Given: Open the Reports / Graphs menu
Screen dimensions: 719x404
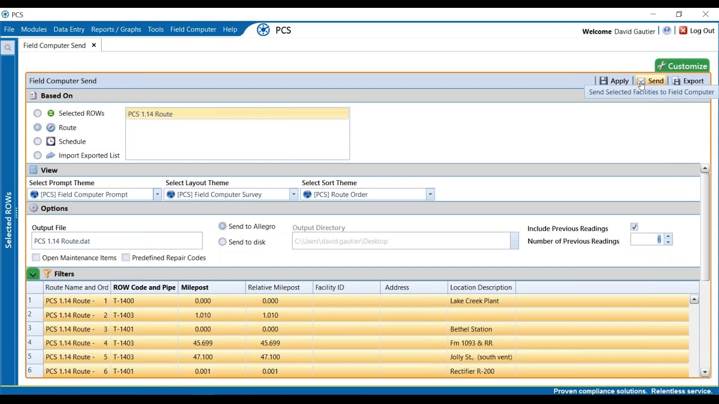Looking at the screenshot, I should 116,29.
